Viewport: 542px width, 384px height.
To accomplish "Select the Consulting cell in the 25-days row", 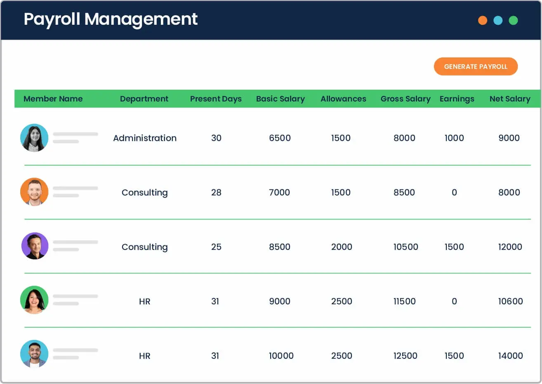I will click(x=145, y=247).
